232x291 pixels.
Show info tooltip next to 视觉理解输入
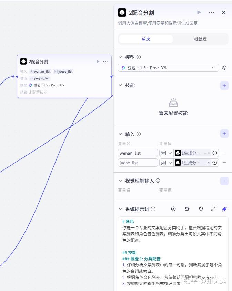158,181
